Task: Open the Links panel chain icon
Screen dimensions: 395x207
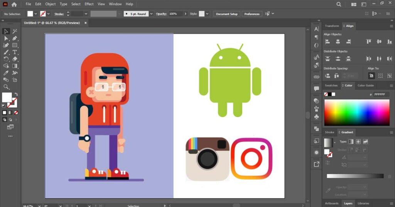Action: 316,77
